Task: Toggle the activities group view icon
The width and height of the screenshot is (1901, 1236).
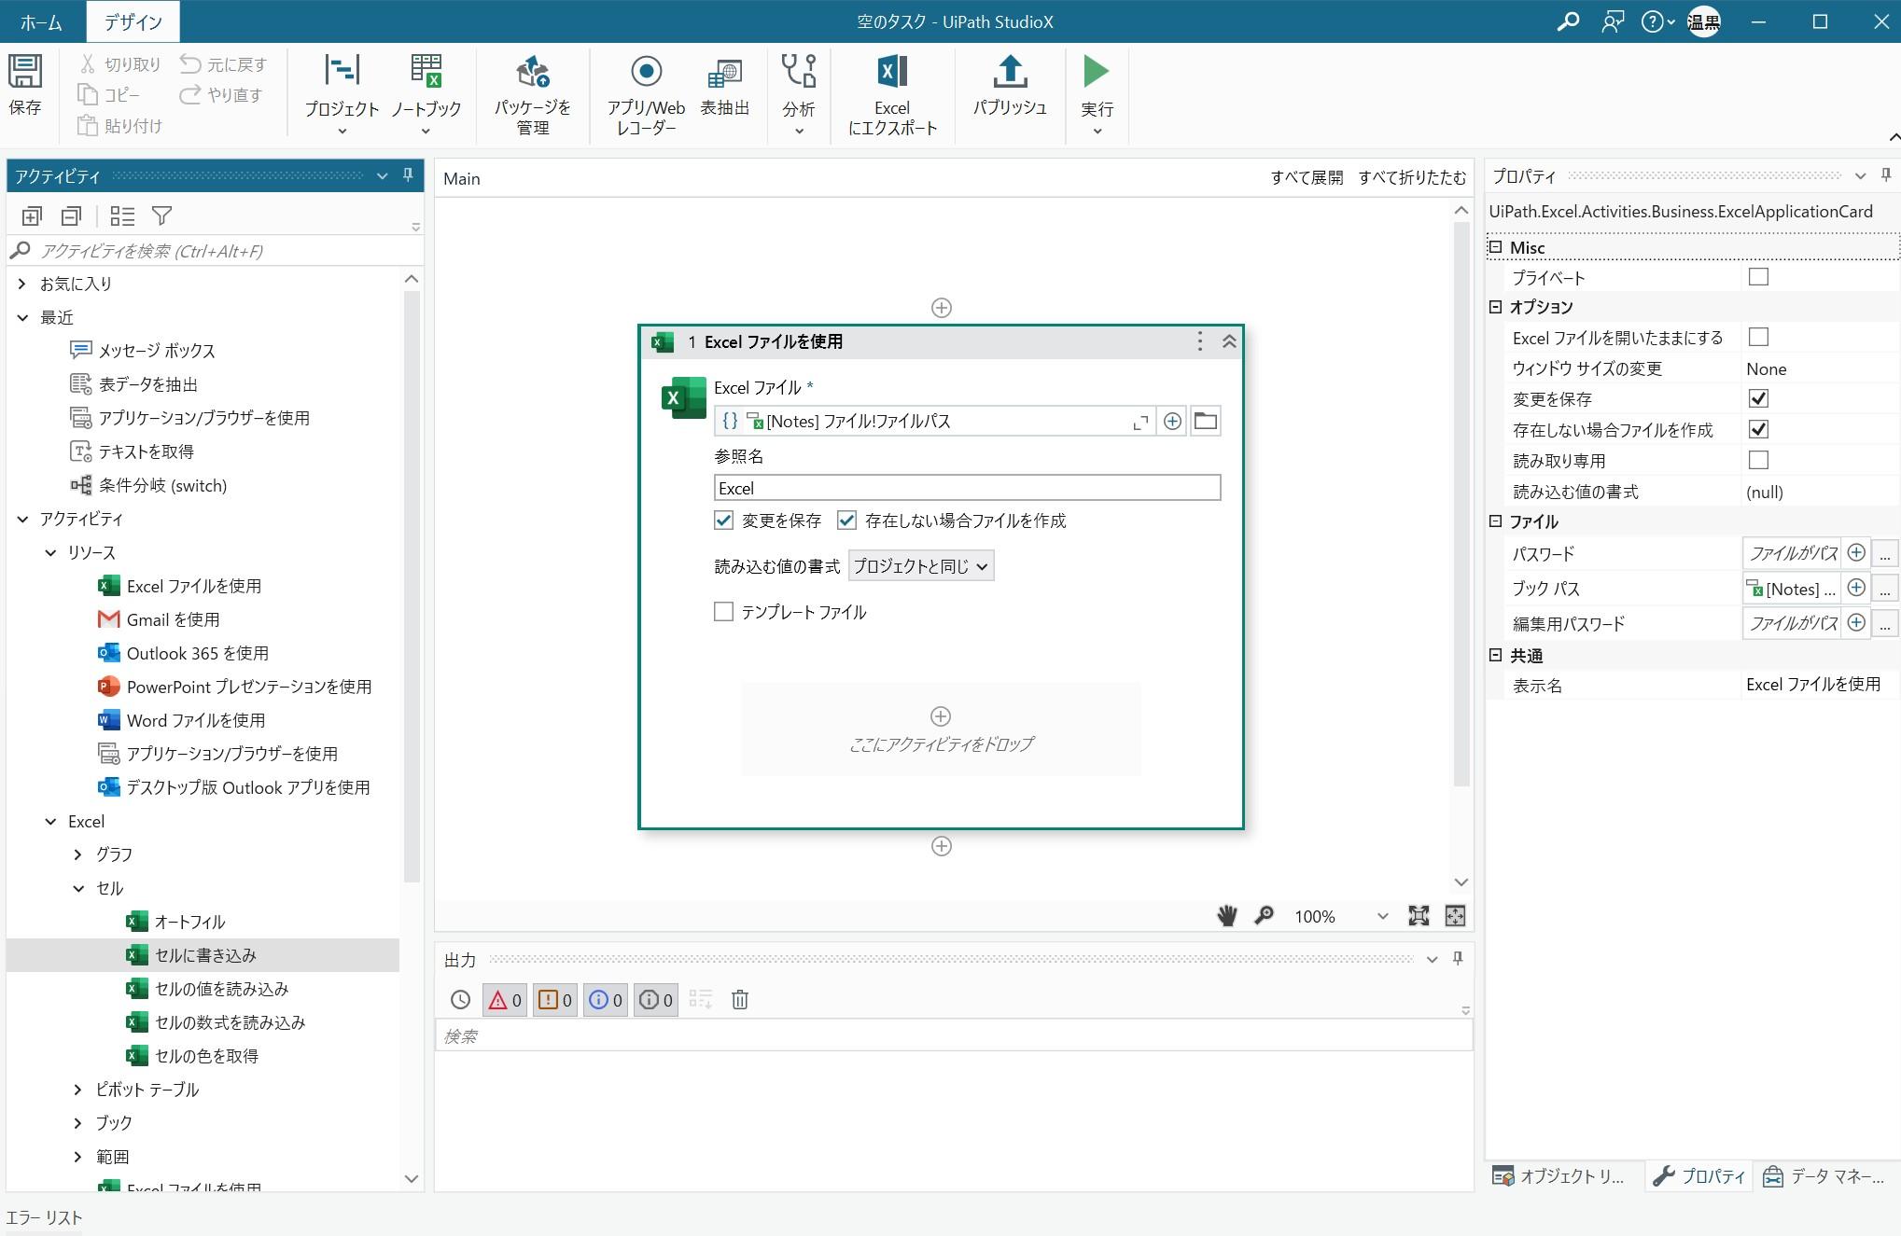Action: [122, 216]
